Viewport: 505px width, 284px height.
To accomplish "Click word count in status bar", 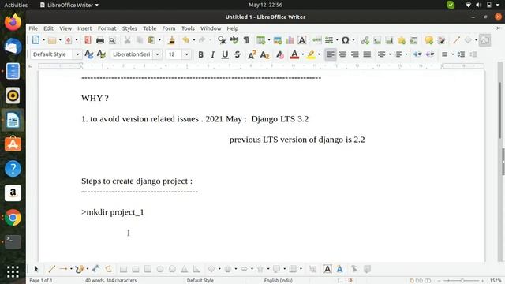I will [110, 281].
